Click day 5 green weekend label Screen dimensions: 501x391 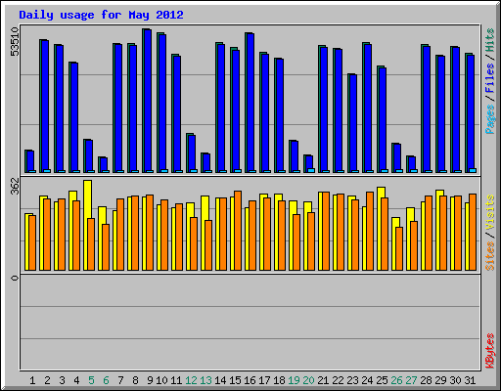click(x=91, y=380)
